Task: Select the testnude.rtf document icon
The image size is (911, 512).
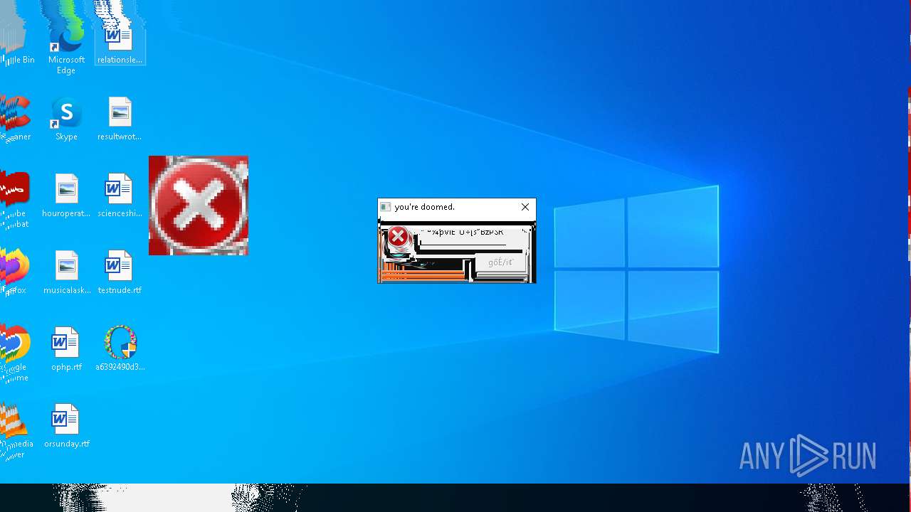Action: (120, 272)
